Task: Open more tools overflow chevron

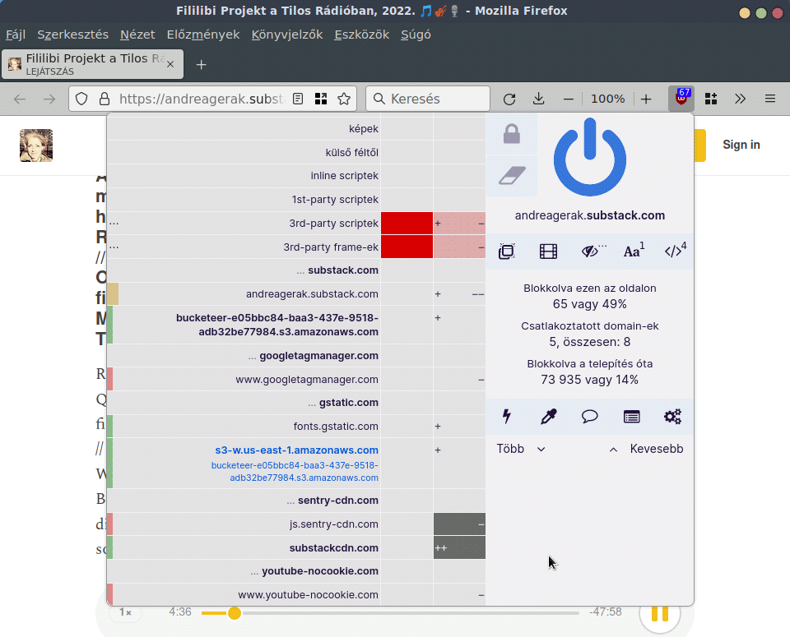Action: (740, 99)
